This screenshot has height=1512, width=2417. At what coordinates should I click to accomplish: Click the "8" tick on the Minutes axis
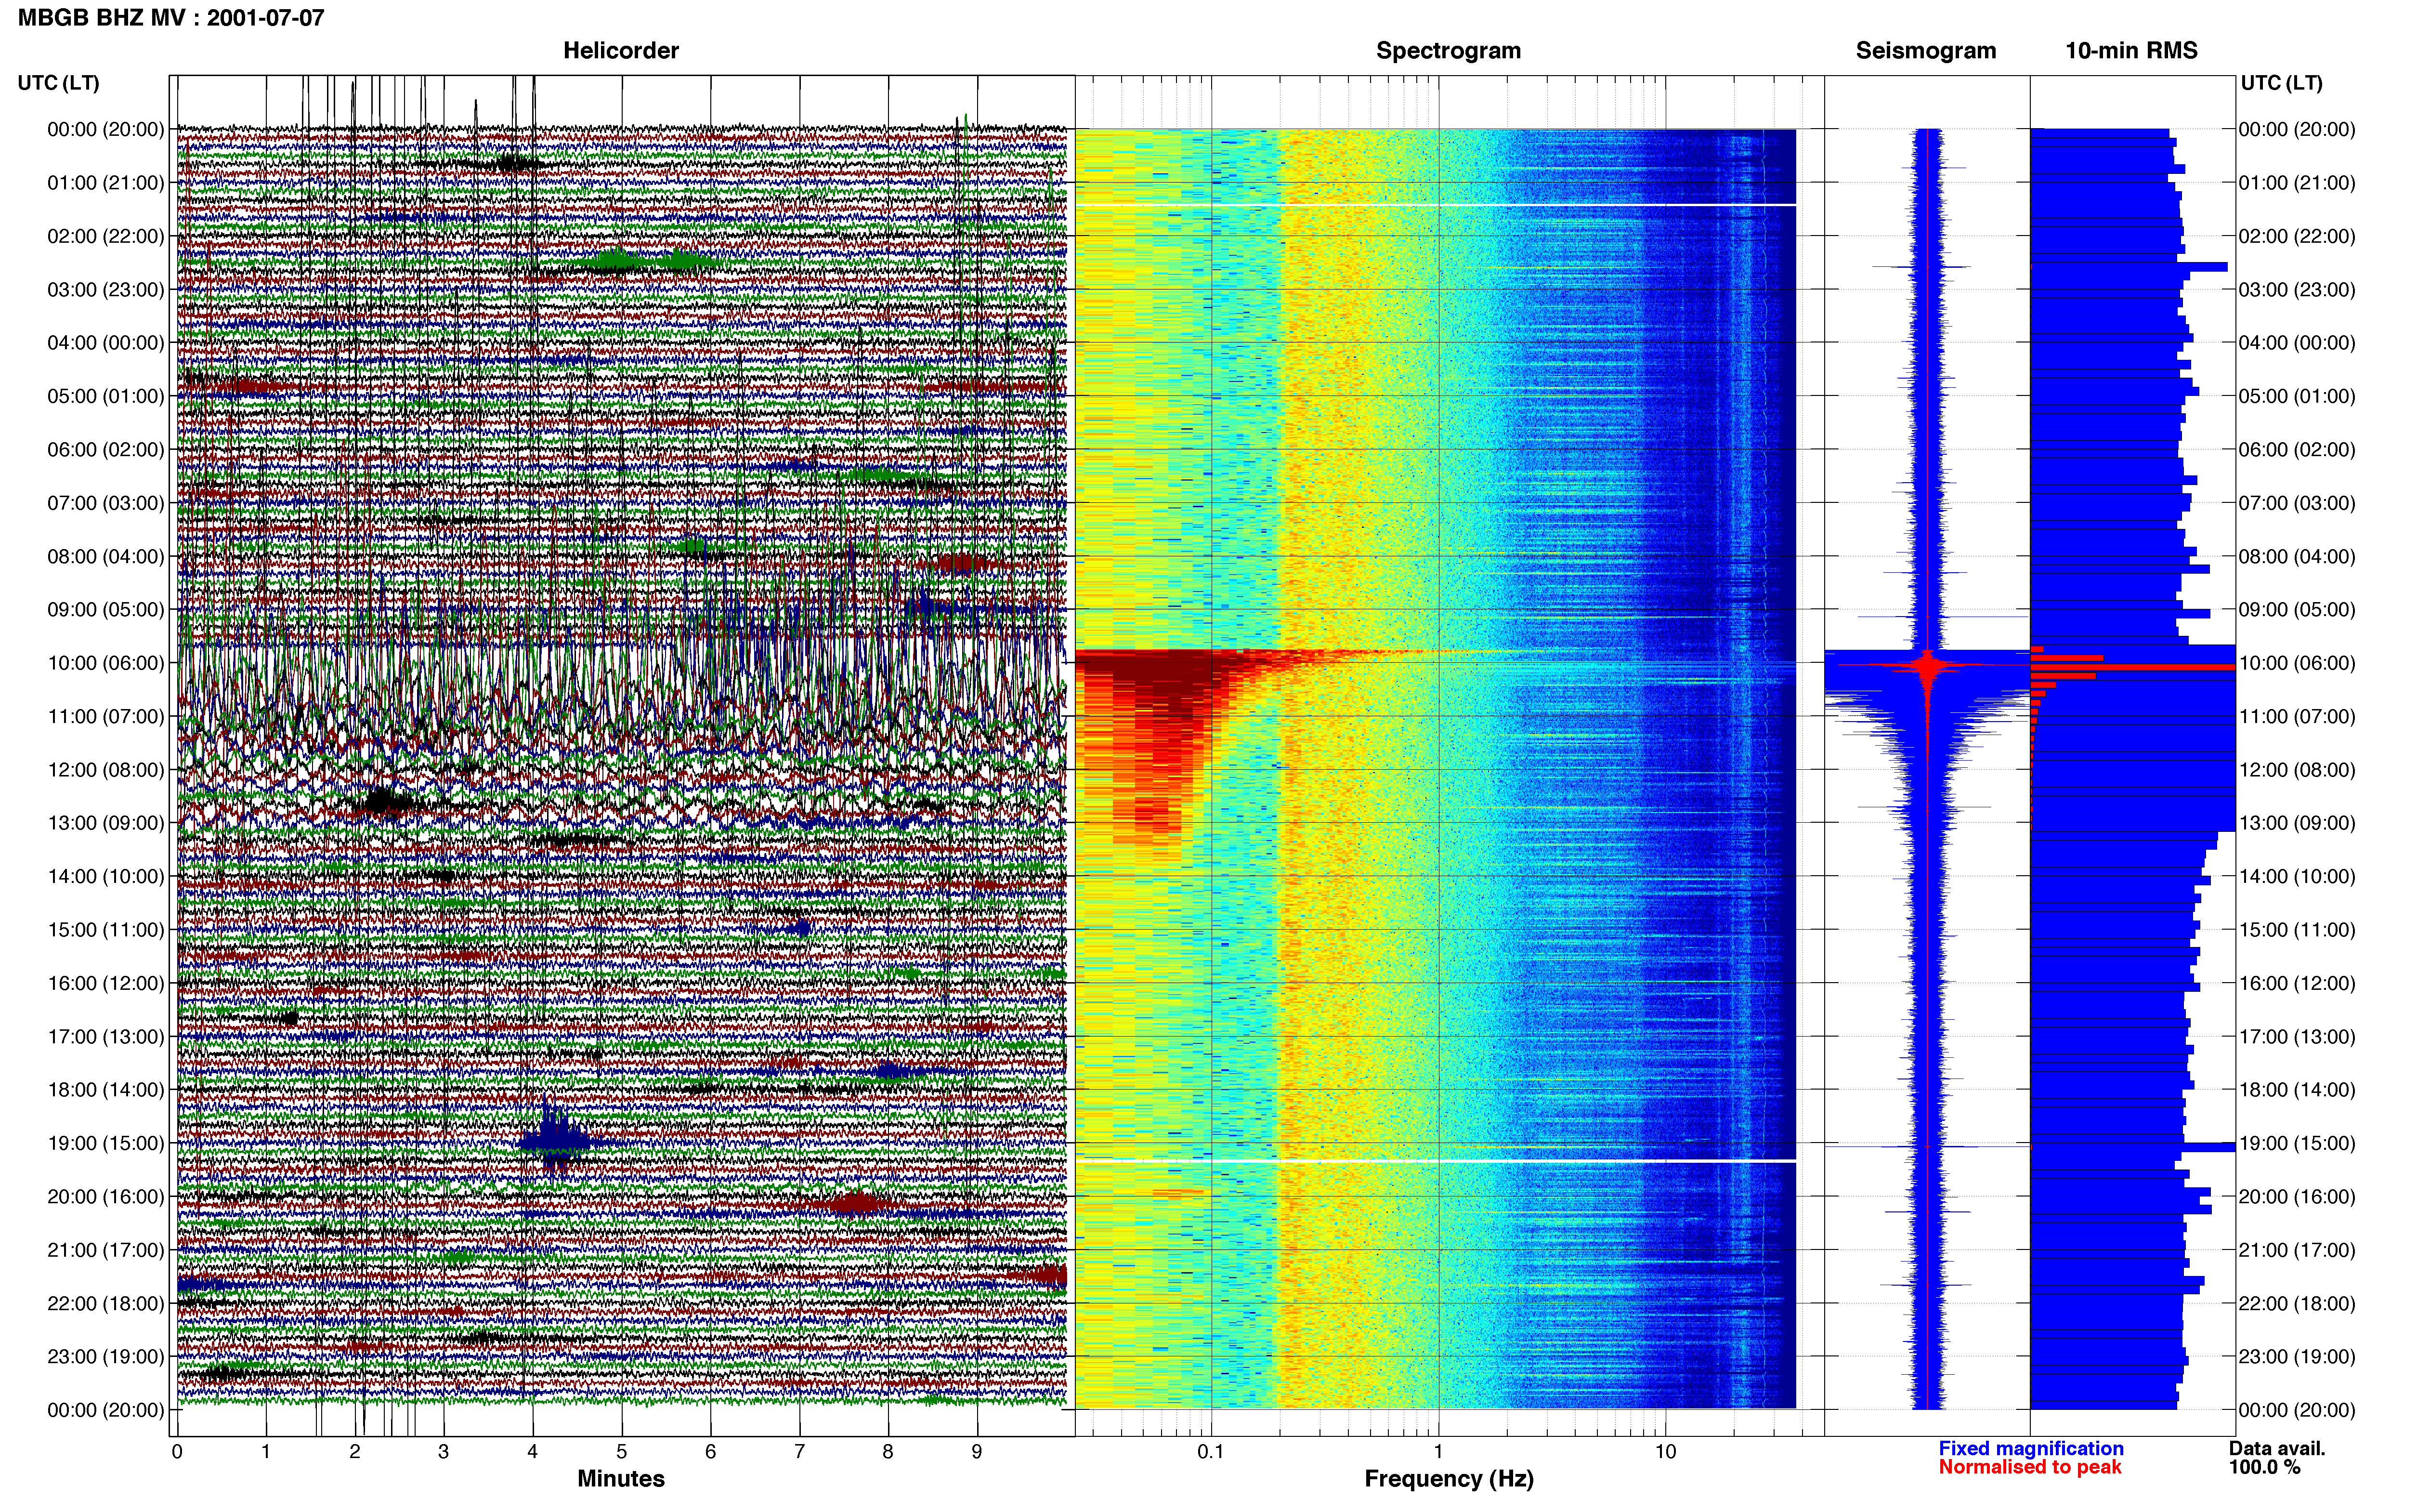coord(888,1452)
